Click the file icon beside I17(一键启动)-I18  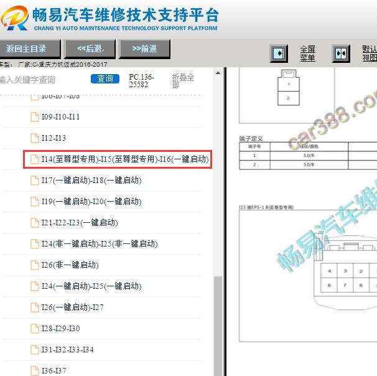pyautogui.click(x=35, y=181)
